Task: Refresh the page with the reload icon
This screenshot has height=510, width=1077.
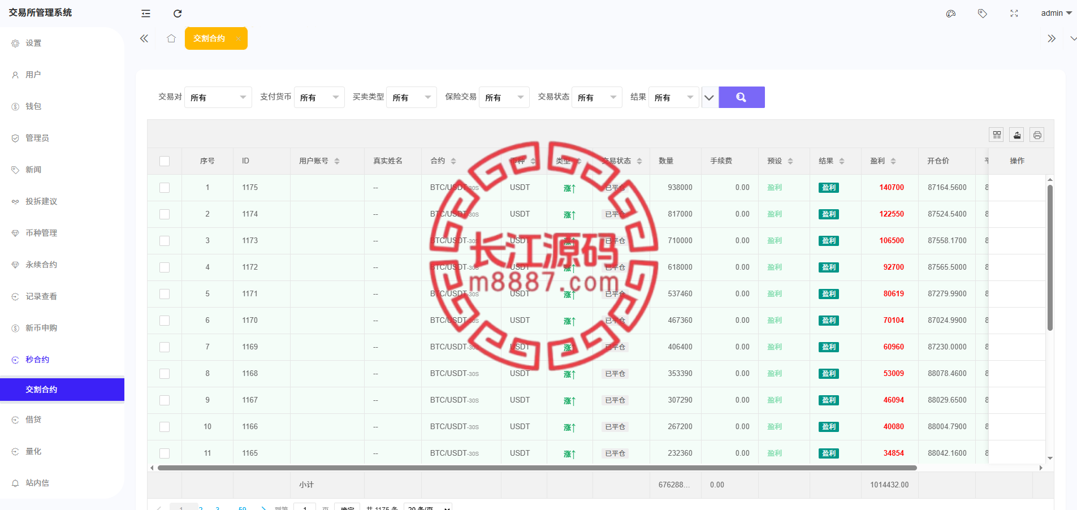Action: (178, 14)
